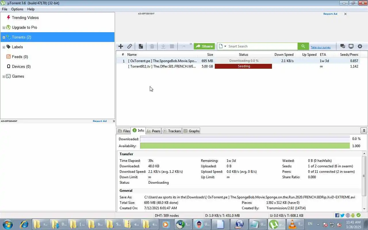Open the Take our survey link
368x230 pixels.
(321, 47)
